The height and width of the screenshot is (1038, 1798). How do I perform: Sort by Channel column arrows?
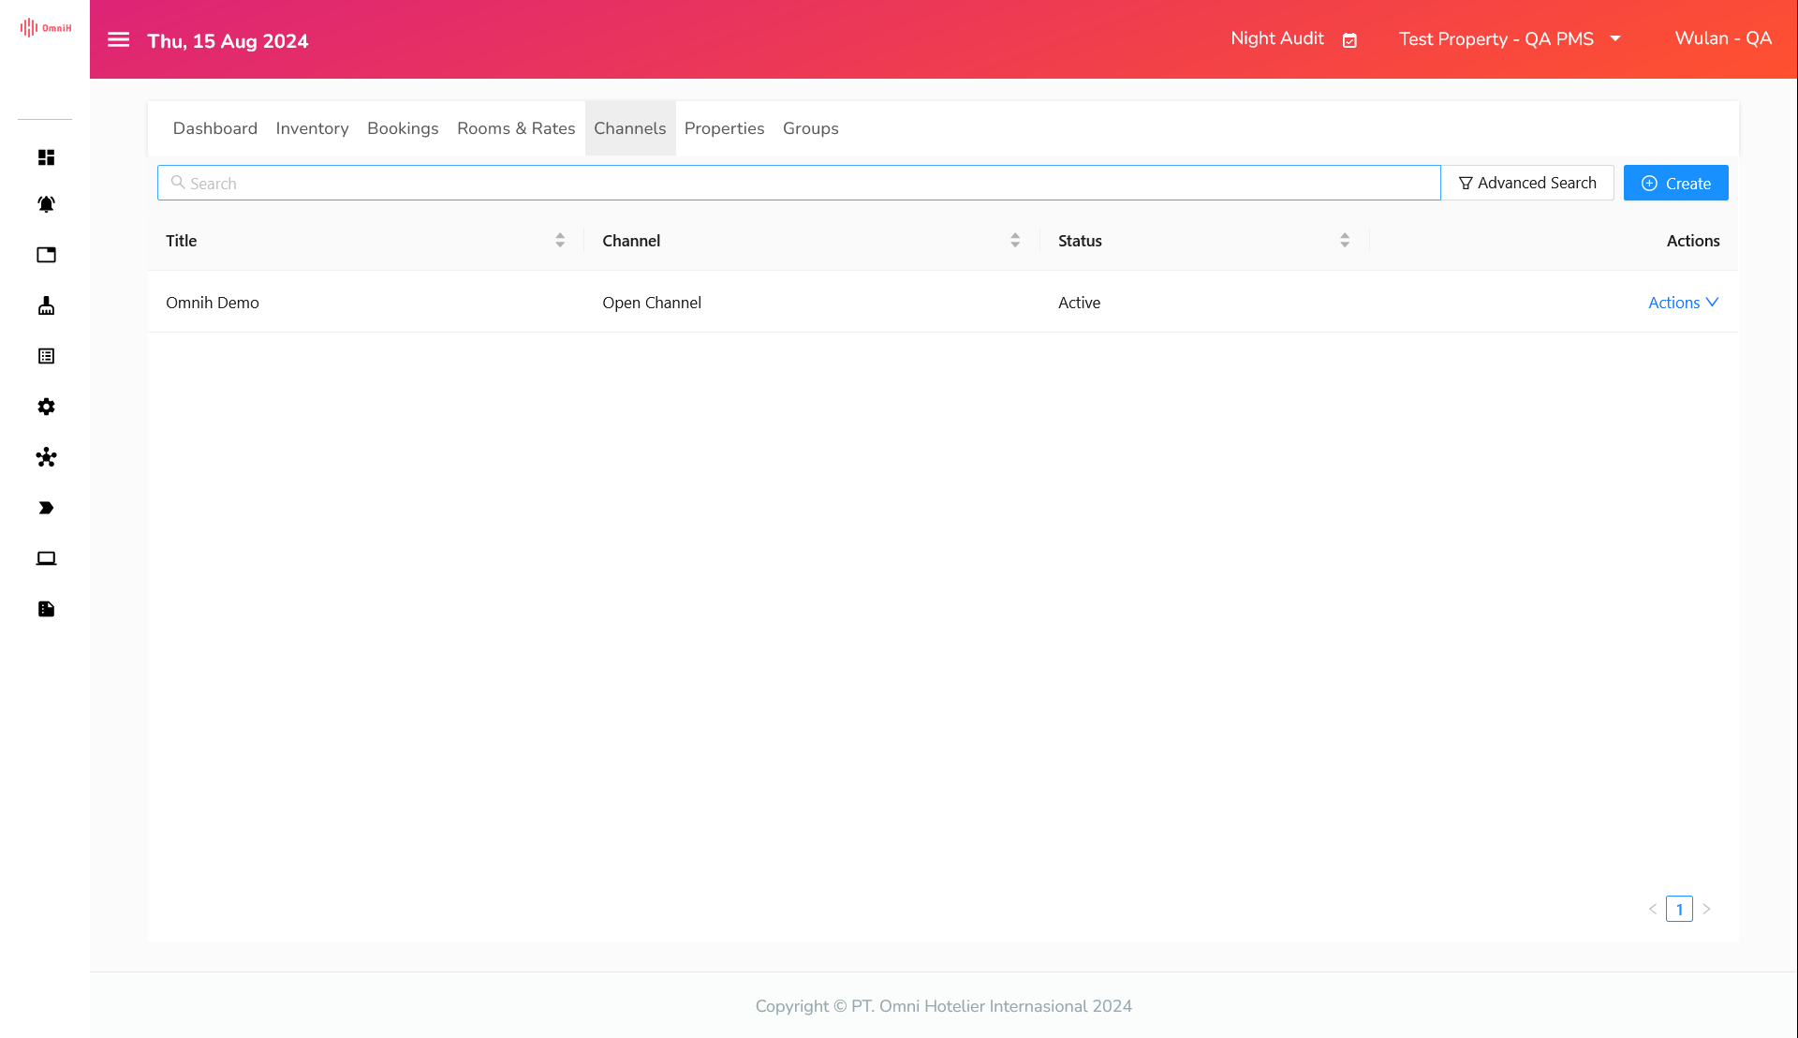click(x=1014, y=241)
